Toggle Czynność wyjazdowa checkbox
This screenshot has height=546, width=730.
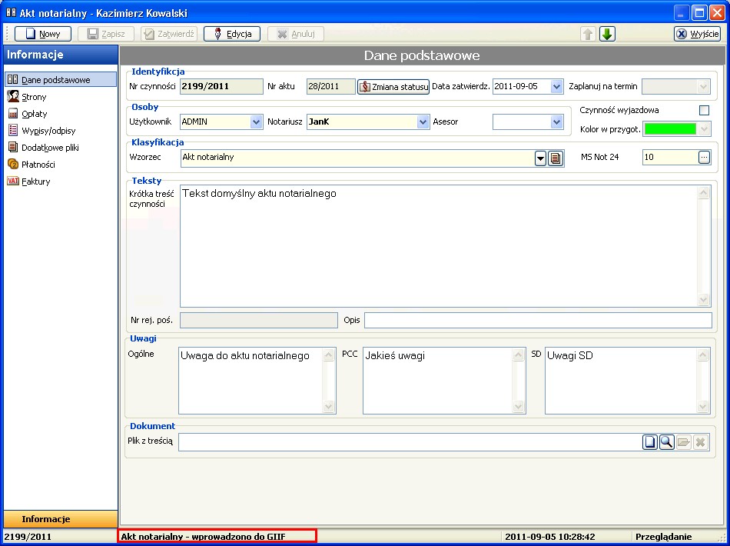pyautogui.click(x=704, y=110)
